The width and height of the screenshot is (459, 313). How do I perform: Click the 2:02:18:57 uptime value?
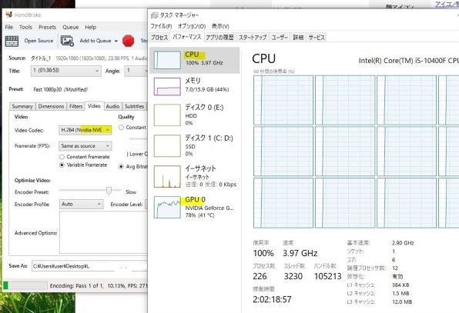click(272, 300)
